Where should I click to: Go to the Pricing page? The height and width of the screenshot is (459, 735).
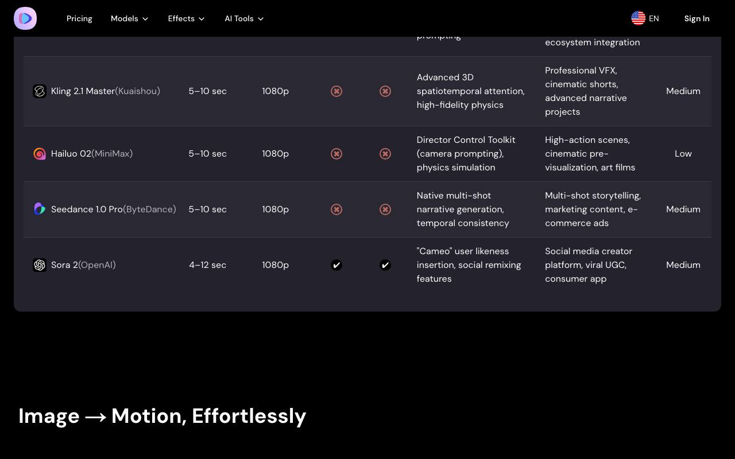(x=79, y=18)
